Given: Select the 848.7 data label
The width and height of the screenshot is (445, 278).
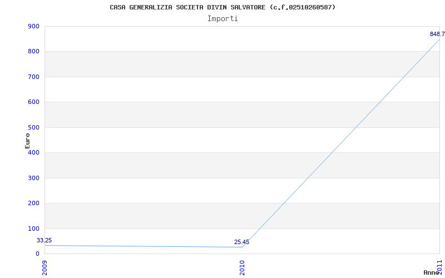Looking at the screenshot, I should [x=437, y=34].
